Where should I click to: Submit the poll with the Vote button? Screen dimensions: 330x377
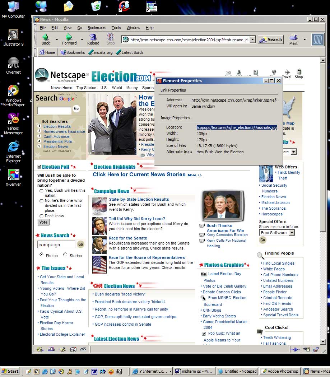point(43,222)
